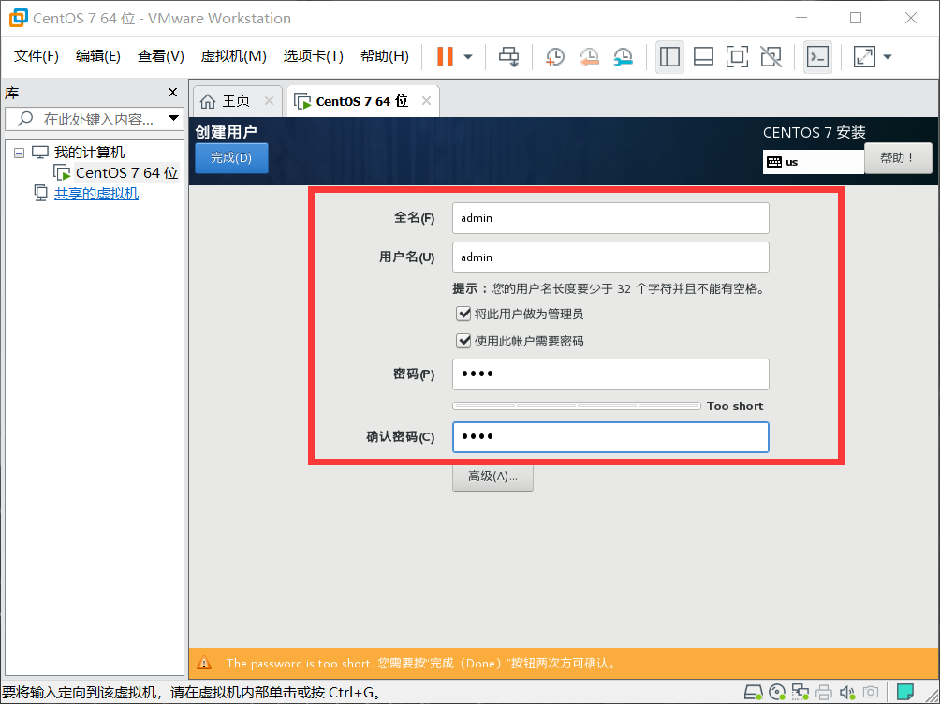Screen dimensions: 940x704
Task: Click the hard disk status icon
Action: pos(753,693)
